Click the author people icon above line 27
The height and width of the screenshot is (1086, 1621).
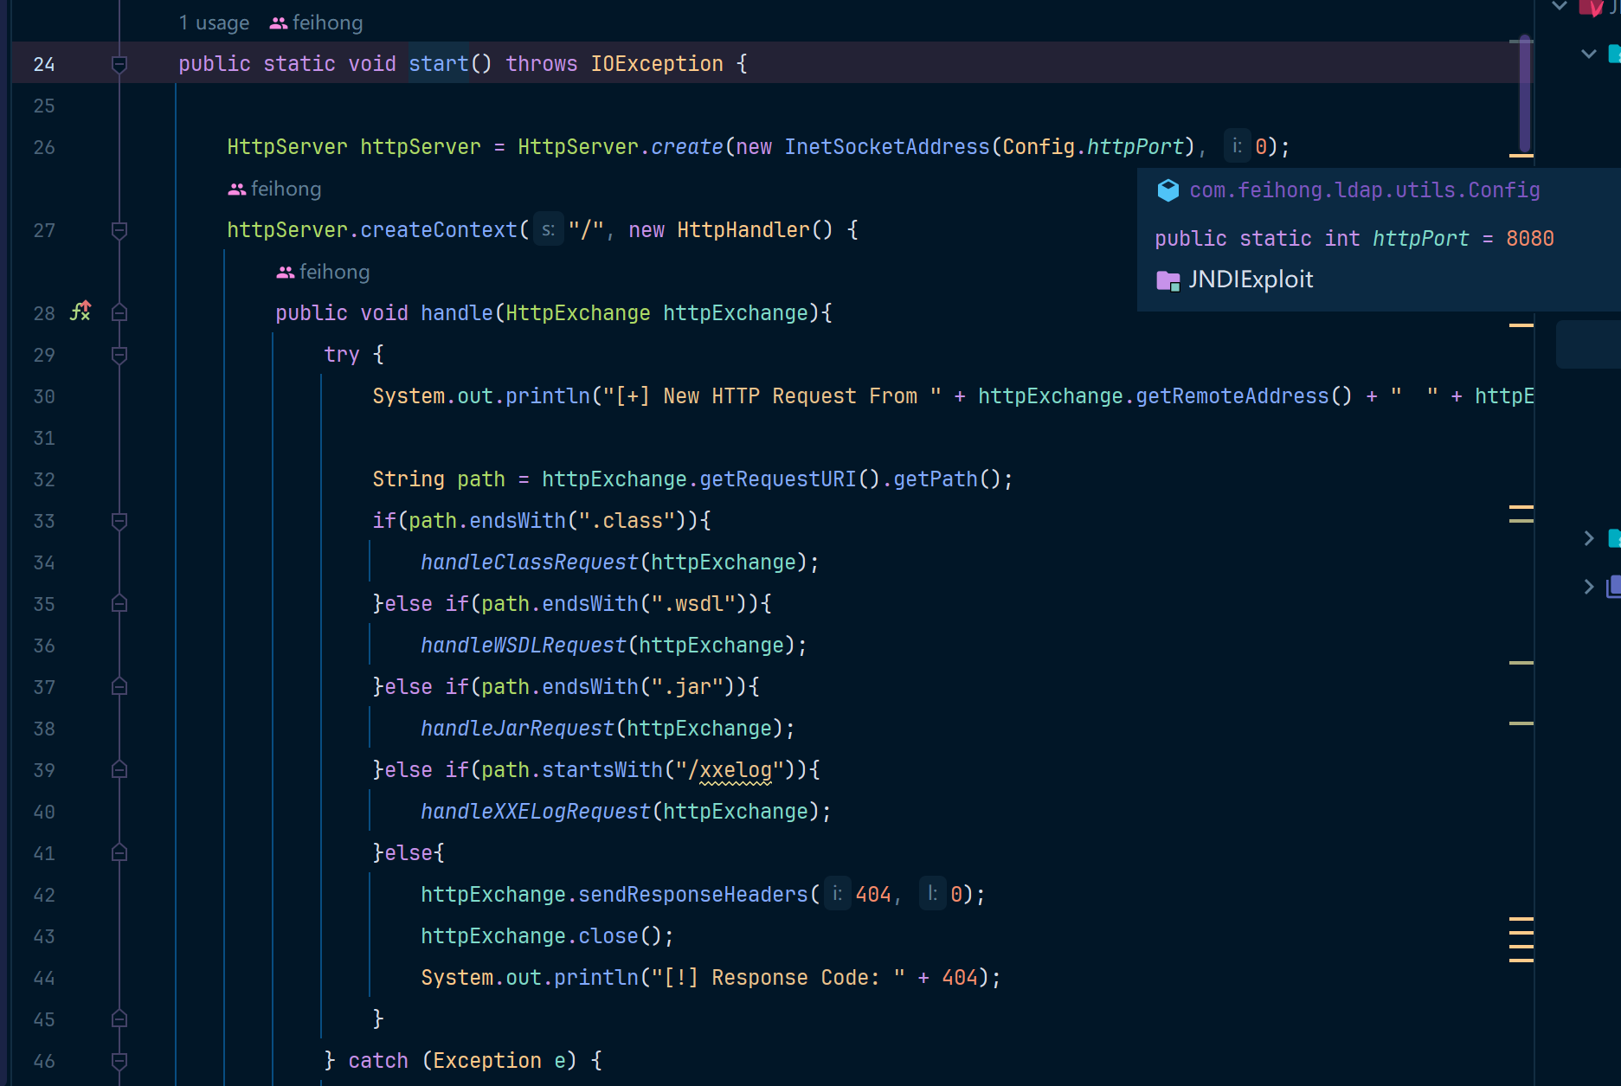(x=237, y=190)
